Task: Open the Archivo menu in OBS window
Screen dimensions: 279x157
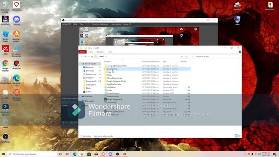Action: [x=66, y=24]
